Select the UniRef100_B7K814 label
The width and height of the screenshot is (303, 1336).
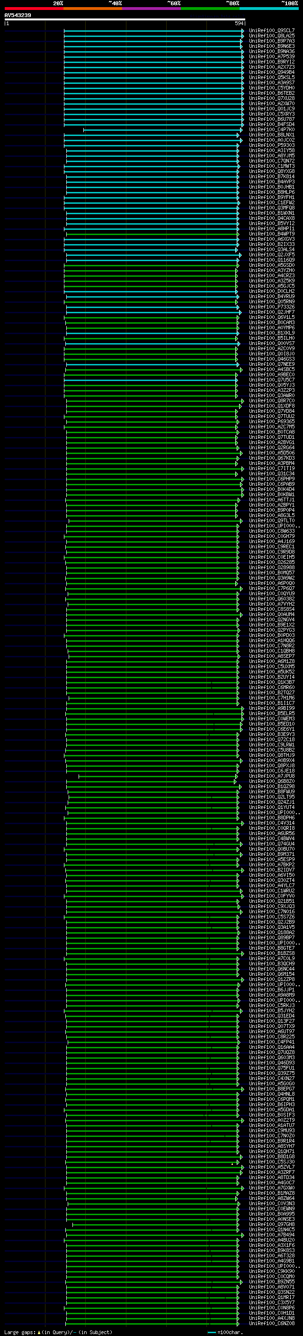point(272,176)
